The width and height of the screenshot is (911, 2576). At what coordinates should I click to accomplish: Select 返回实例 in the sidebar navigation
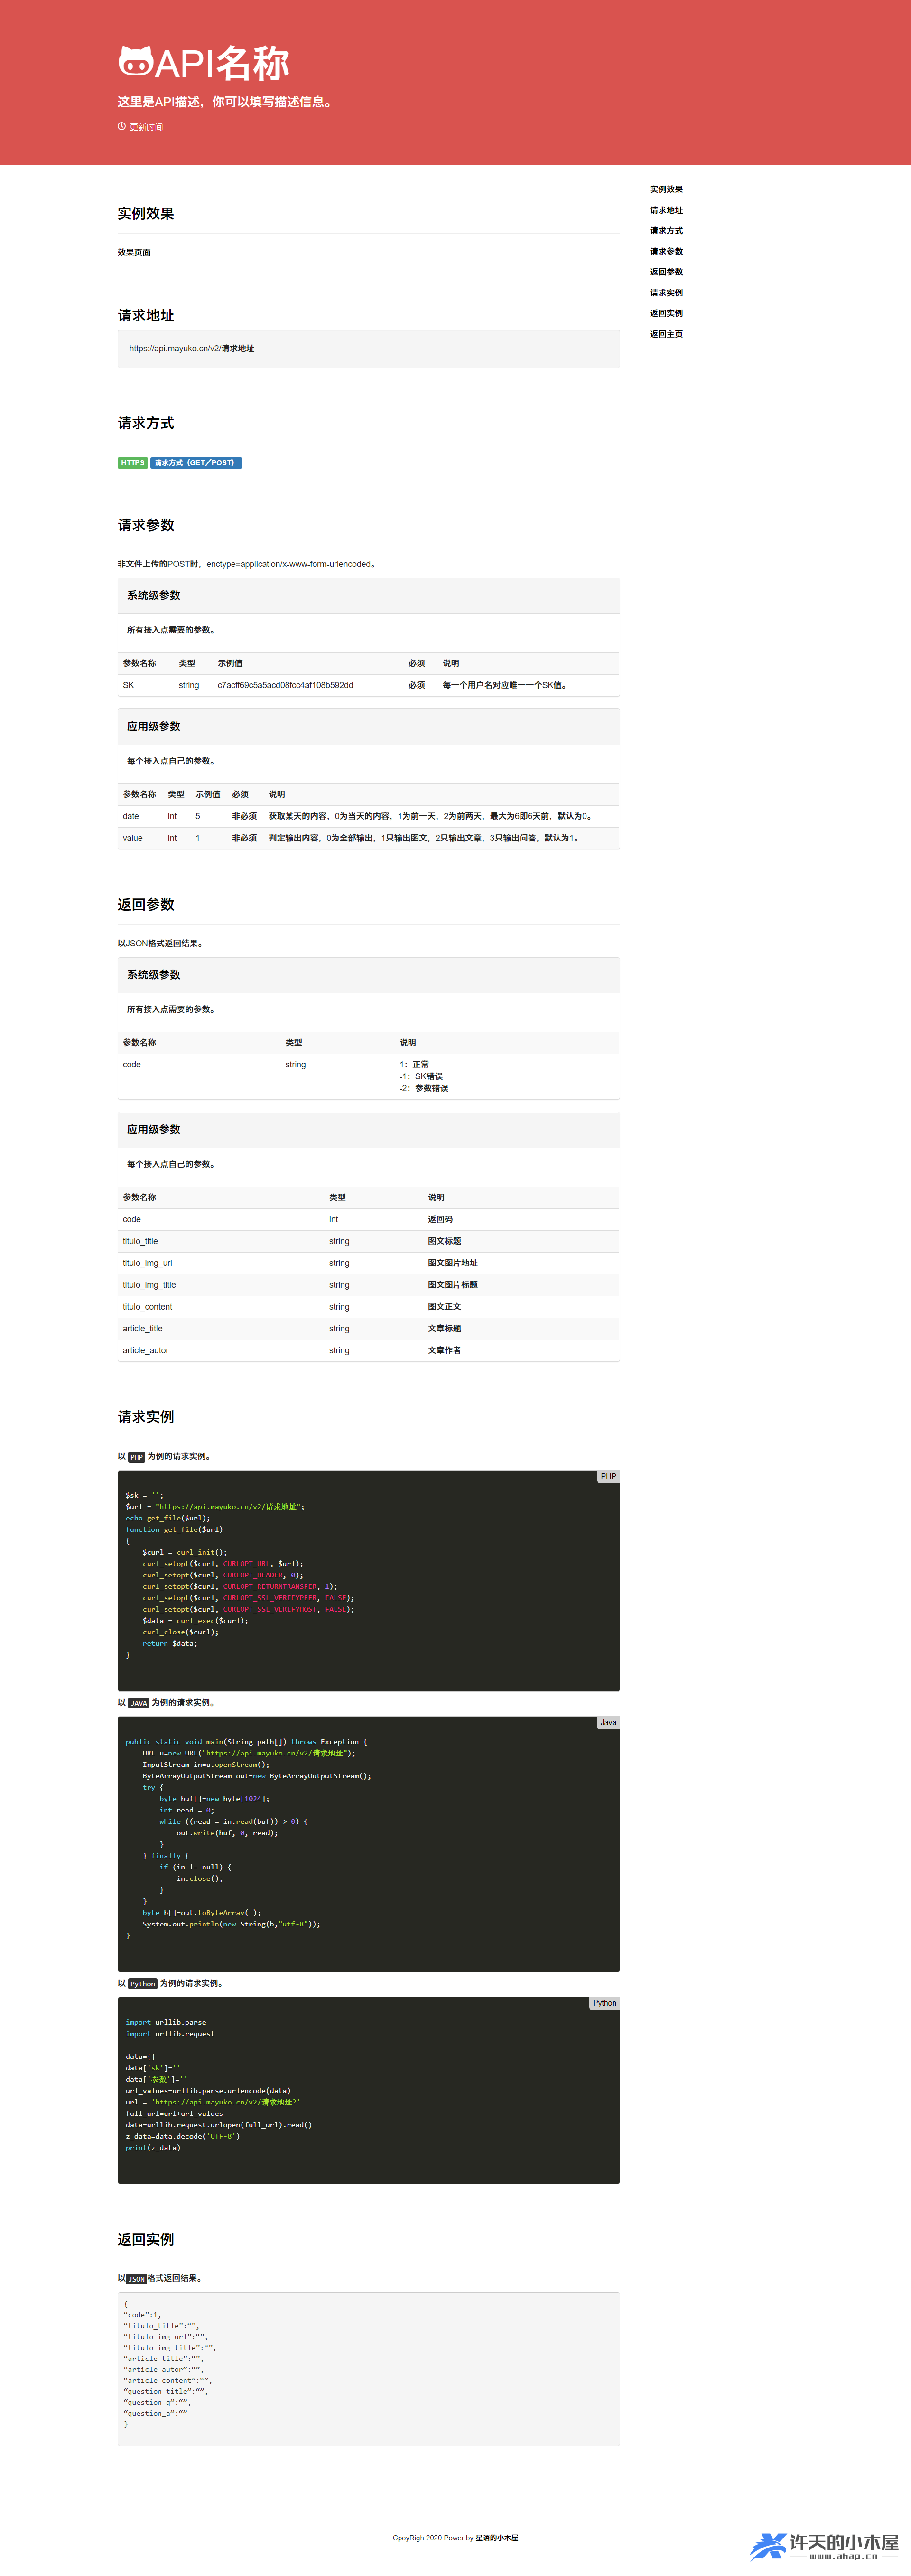[666, 313]
